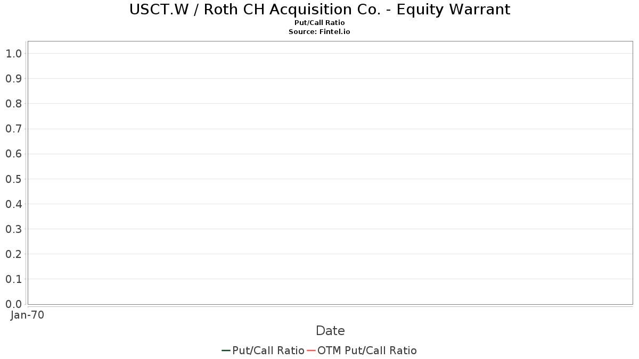
Task: Click the Put/Call Ratio subtitle under the title
Action: point(319,23)
